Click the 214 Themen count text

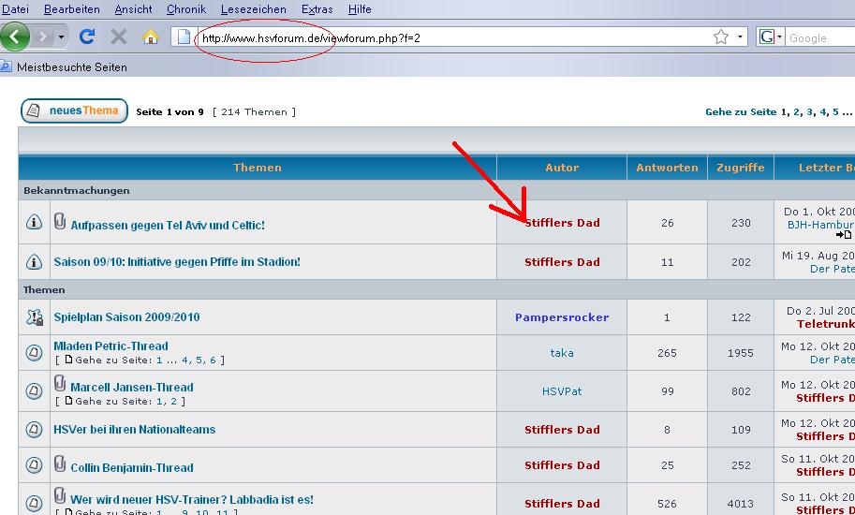click(254, 111)
